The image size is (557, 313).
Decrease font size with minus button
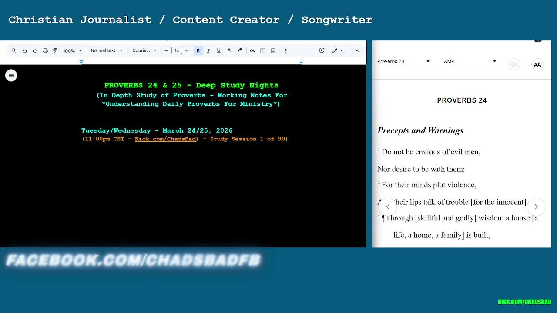coord(166,50)
